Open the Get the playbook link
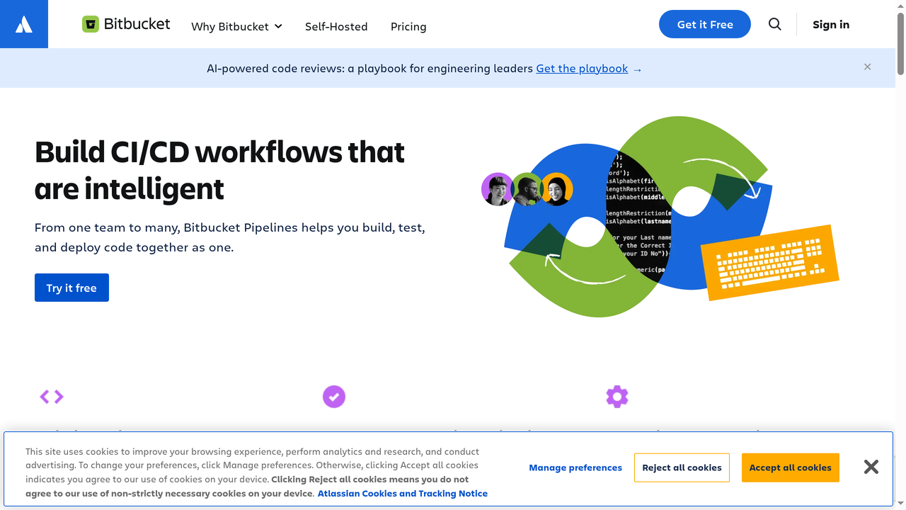The image size is (906, 510). click(x=582, y=68)
